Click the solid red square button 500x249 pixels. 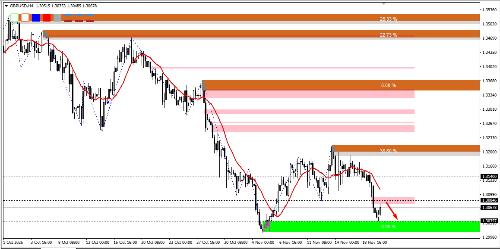click(47, 18)
